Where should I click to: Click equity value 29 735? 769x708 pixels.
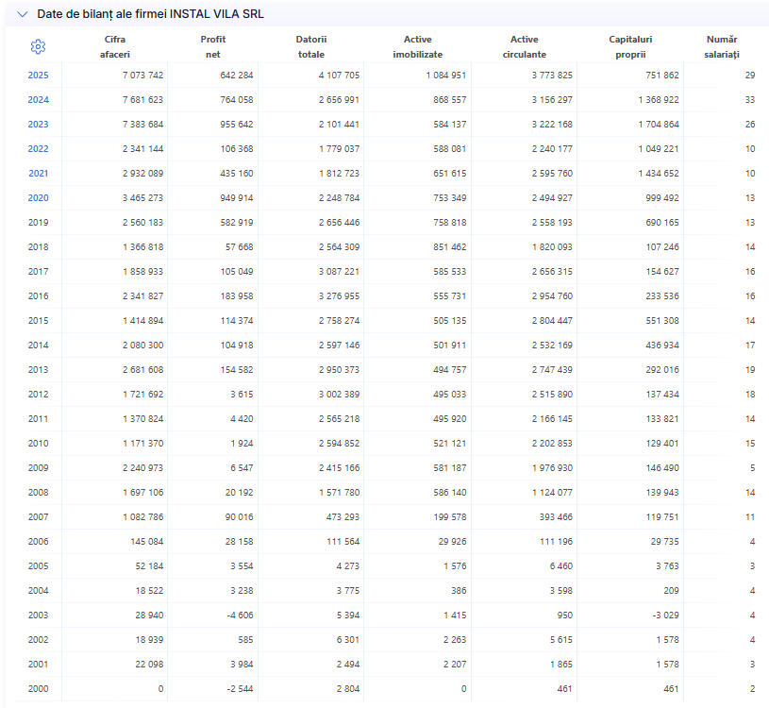[x=665, y=541]
